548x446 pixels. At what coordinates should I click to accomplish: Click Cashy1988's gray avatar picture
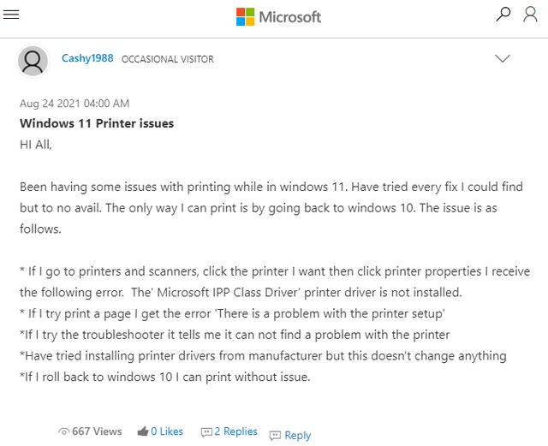coord(33,61)
